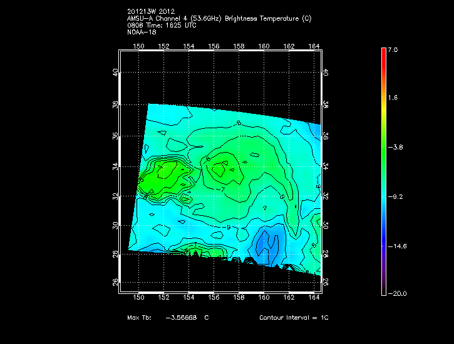Click the -14.6 colorbar scale label
The height and width of the screenshot is (344, 454).
tap(398, 246)
